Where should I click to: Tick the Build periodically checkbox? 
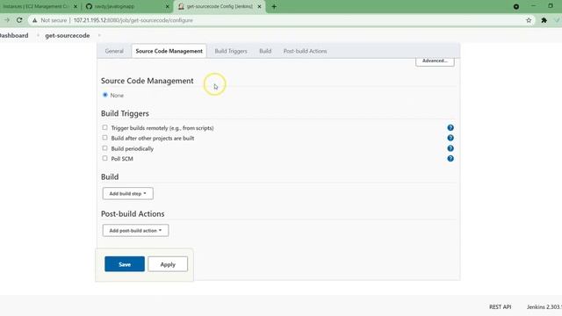(104, 148)
